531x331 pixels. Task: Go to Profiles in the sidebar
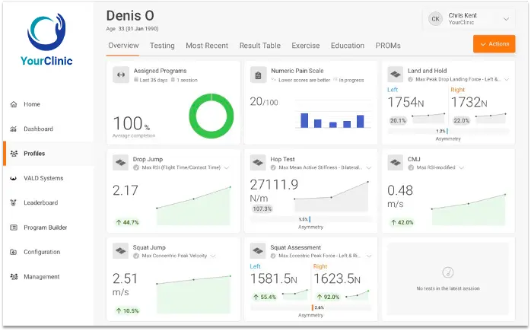pyautogui.click(x=34, y=154)
